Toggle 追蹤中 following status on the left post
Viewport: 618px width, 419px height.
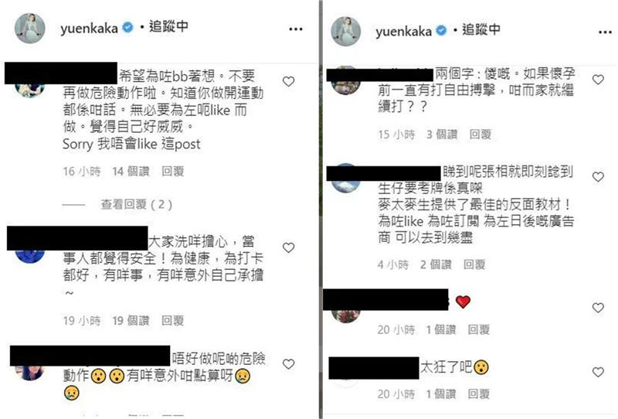[x=168, y=26]
